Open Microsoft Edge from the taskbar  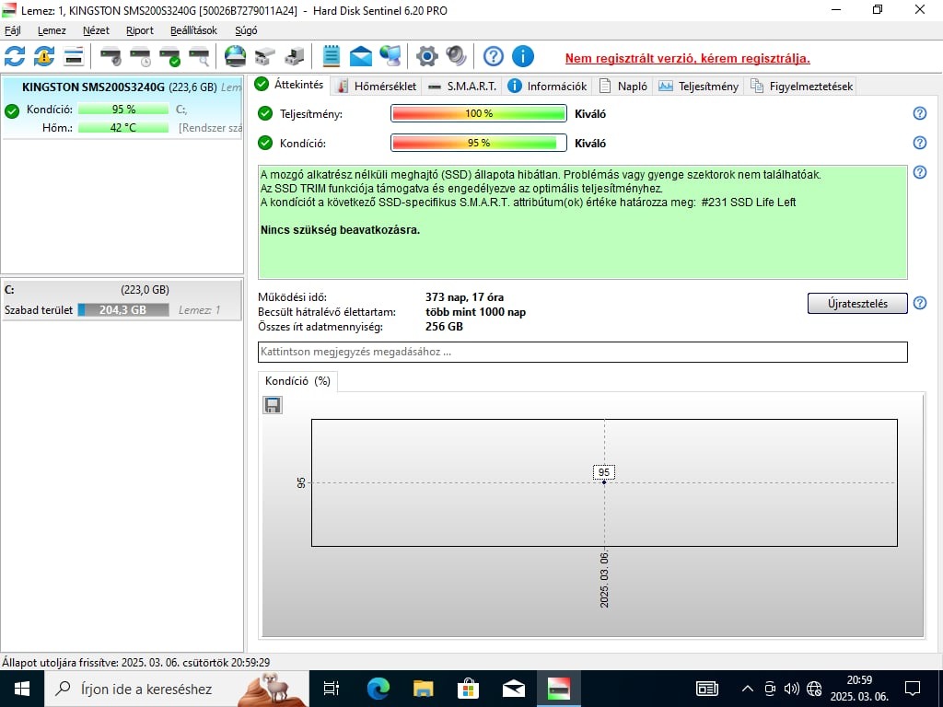tap(378, 689)
